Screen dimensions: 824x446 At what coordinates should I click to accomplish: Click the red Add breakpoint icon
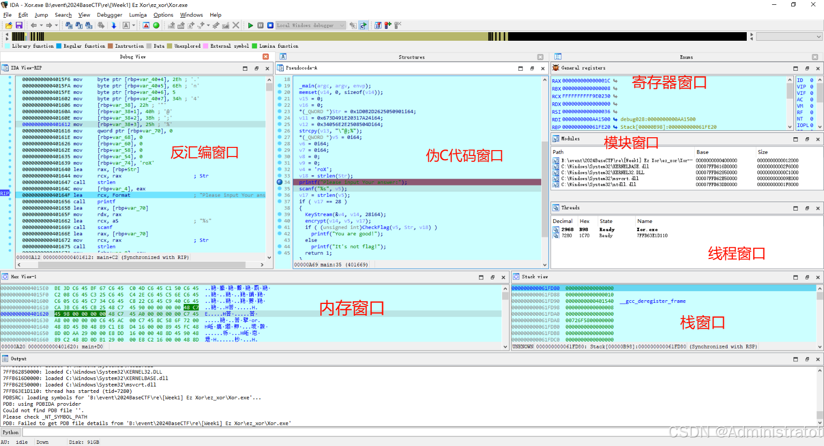387,25
